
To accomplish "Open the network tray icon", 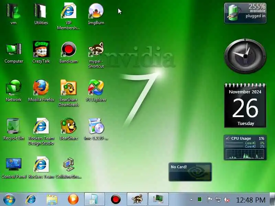I will (218, 199).
